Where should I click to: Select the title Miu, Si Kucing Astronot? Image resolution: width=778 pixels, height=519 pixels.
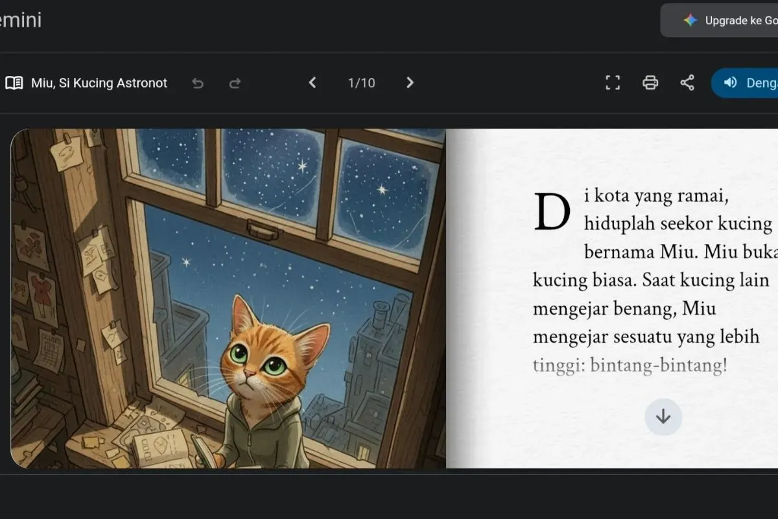[99, 83]
